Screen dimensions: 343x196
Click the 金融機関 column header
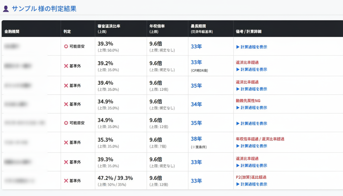coord(12,32)
